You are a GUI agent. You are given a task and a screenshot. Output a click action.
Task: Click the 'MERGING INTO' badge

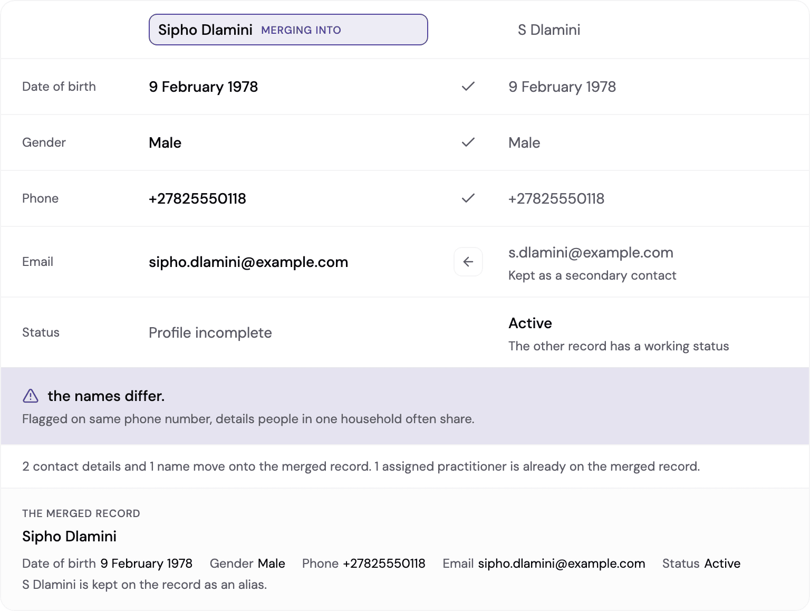coord(301,30)
